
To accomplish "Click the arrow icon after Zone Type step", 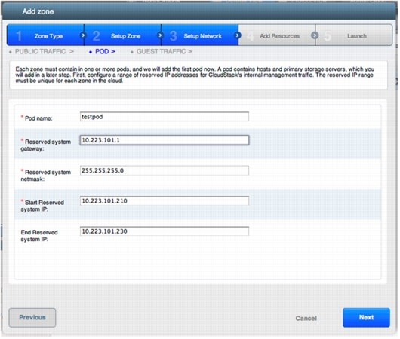I will [83, 35].
